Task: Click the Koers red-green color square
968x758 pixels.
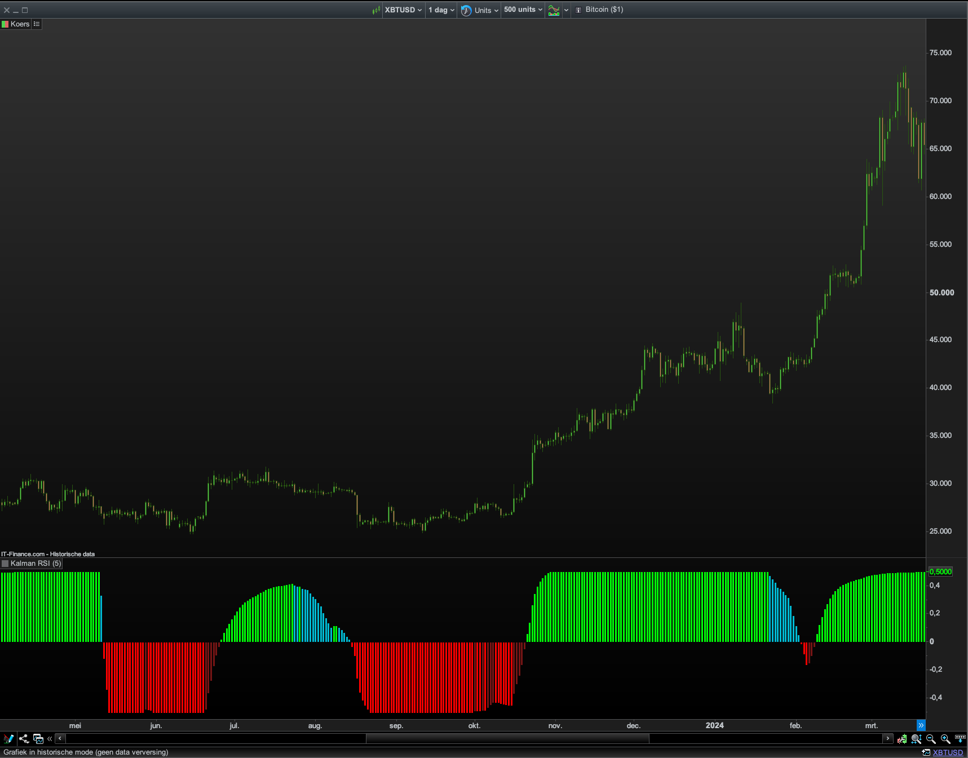Action: (5, 24)
